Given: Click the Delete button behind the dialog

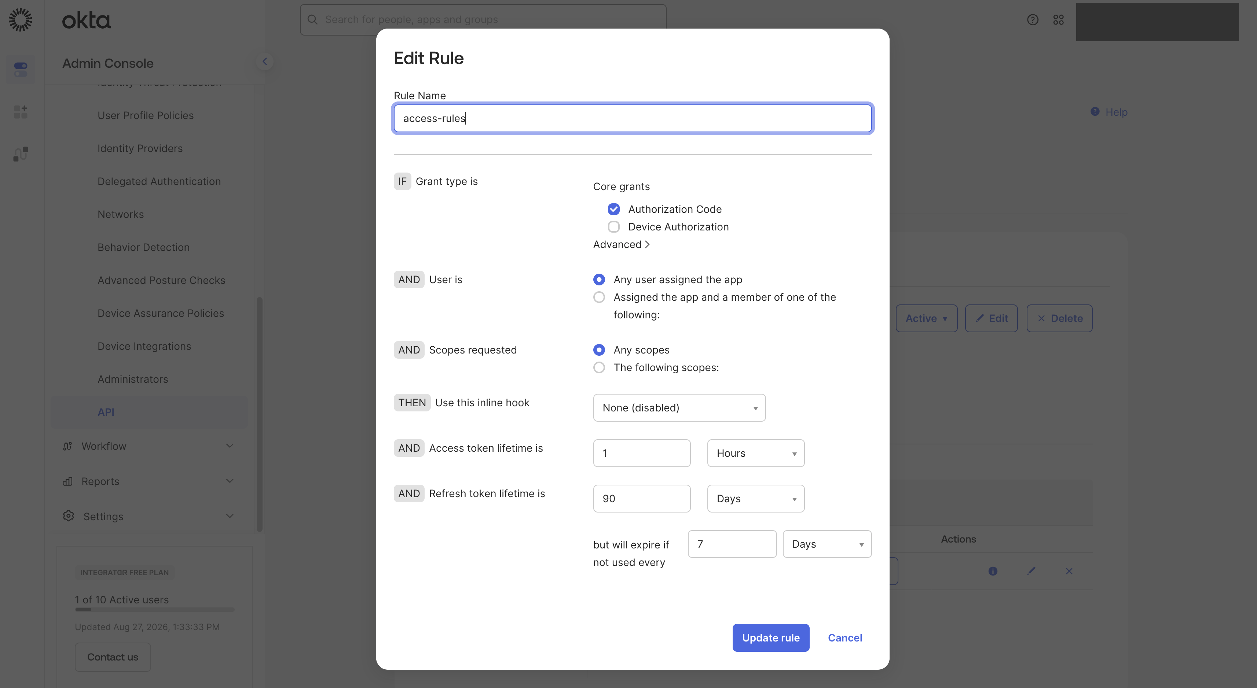Looking at the screenshot, I should [1059, 318].
